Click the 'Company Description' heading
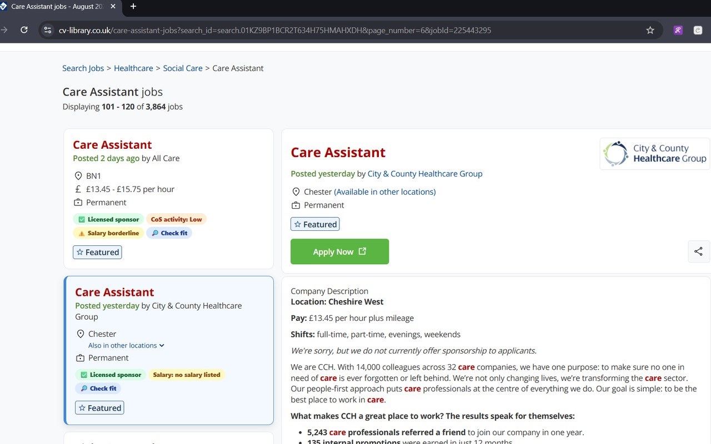Screen dimensions: 711x444 point(329,291)
